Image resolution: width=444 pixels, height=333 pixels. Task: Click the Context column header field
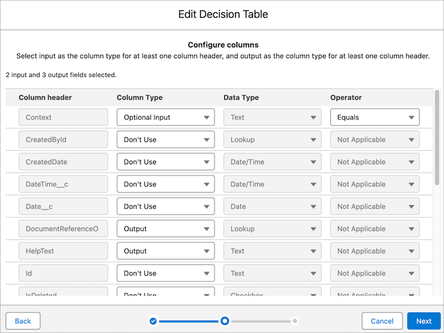[x=63, y=117]
